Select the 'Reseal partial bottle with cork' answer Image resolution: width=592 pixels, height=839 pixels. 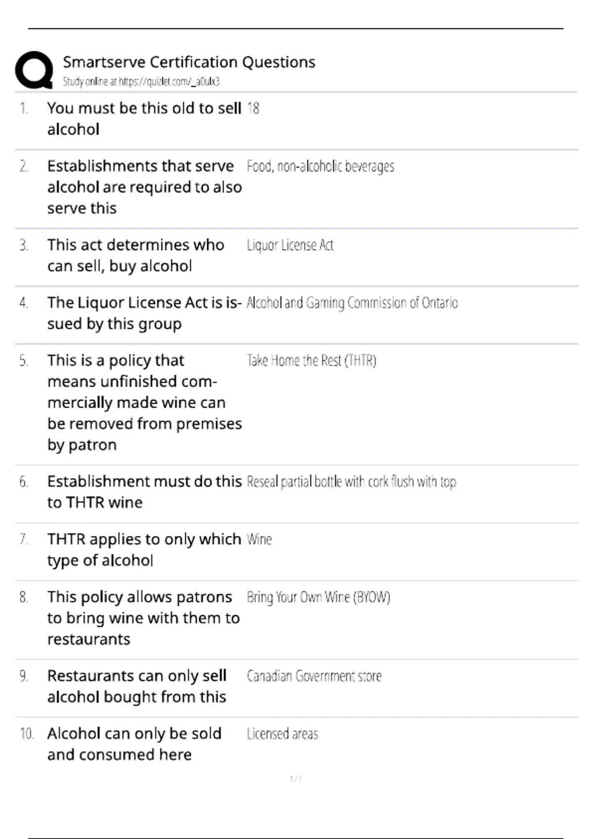click(x=351, y=481)
